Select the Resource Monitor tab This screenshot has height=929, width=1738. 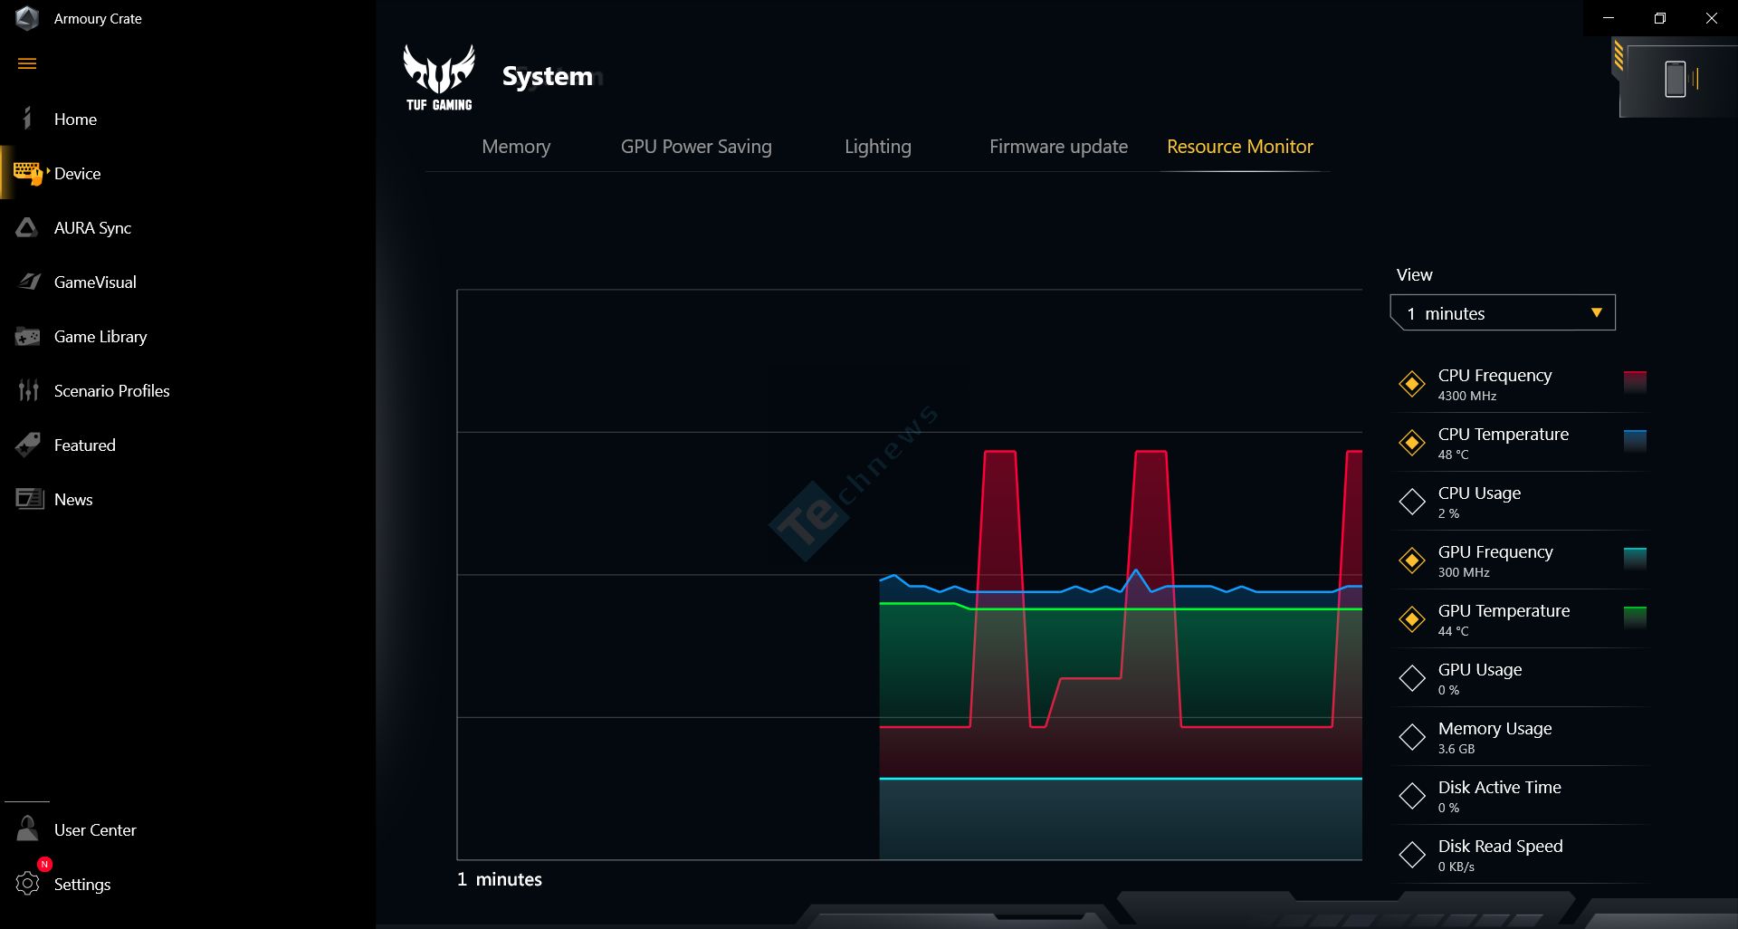tap(1239, 147)
